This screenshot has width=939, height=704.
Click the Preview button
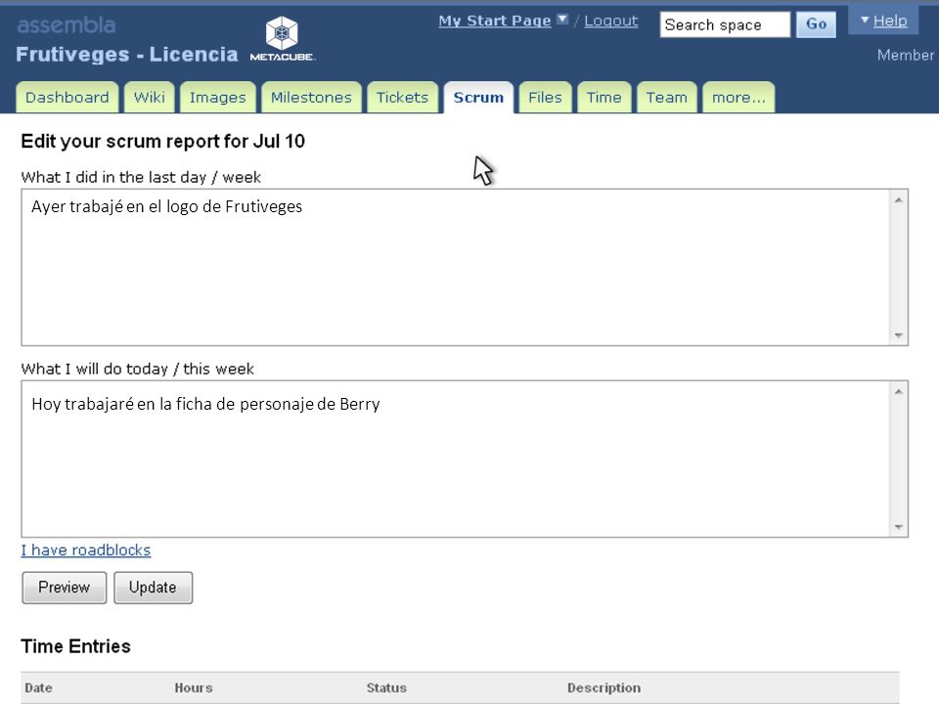point(65,588)
